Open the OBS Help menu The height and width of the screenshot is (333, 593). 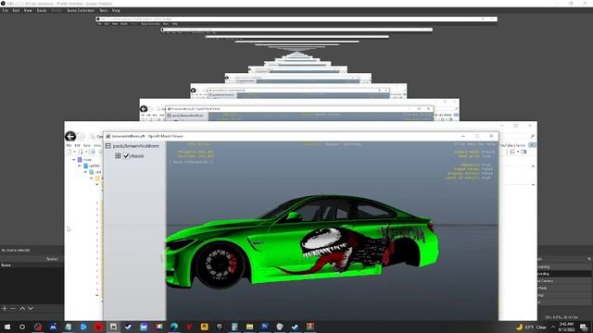point(116,10)
